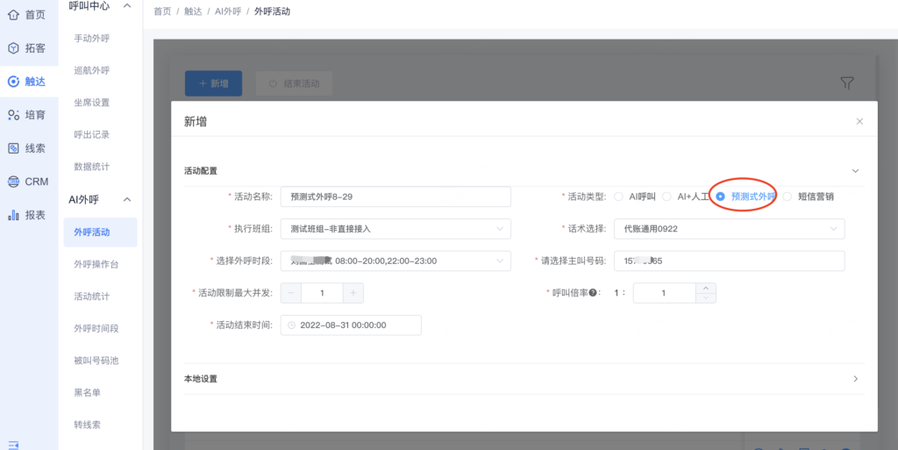Click the 首页 breadcrumb link
The image size is (898, 450).
(x=162, y=11)
